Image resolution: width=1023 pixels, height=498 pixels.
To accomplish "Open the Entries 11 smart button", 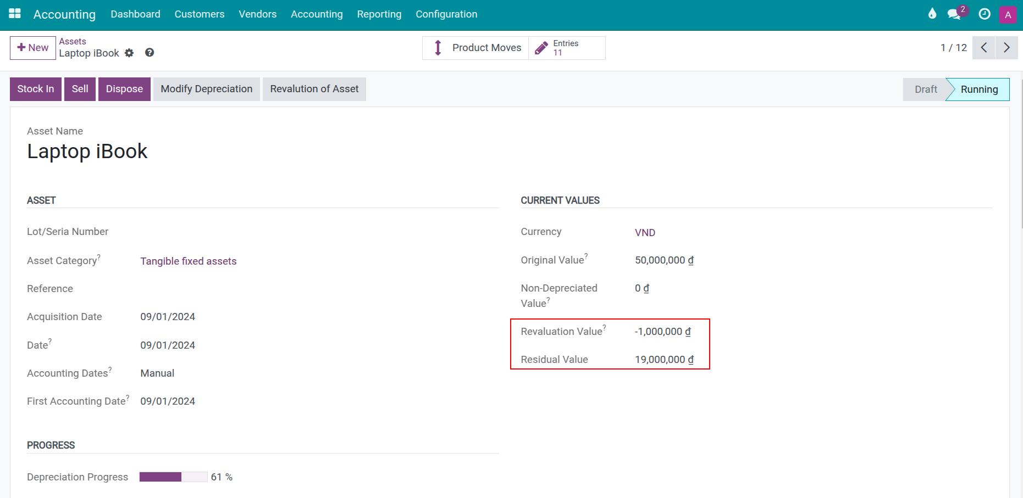I will [x=567, y=48].
